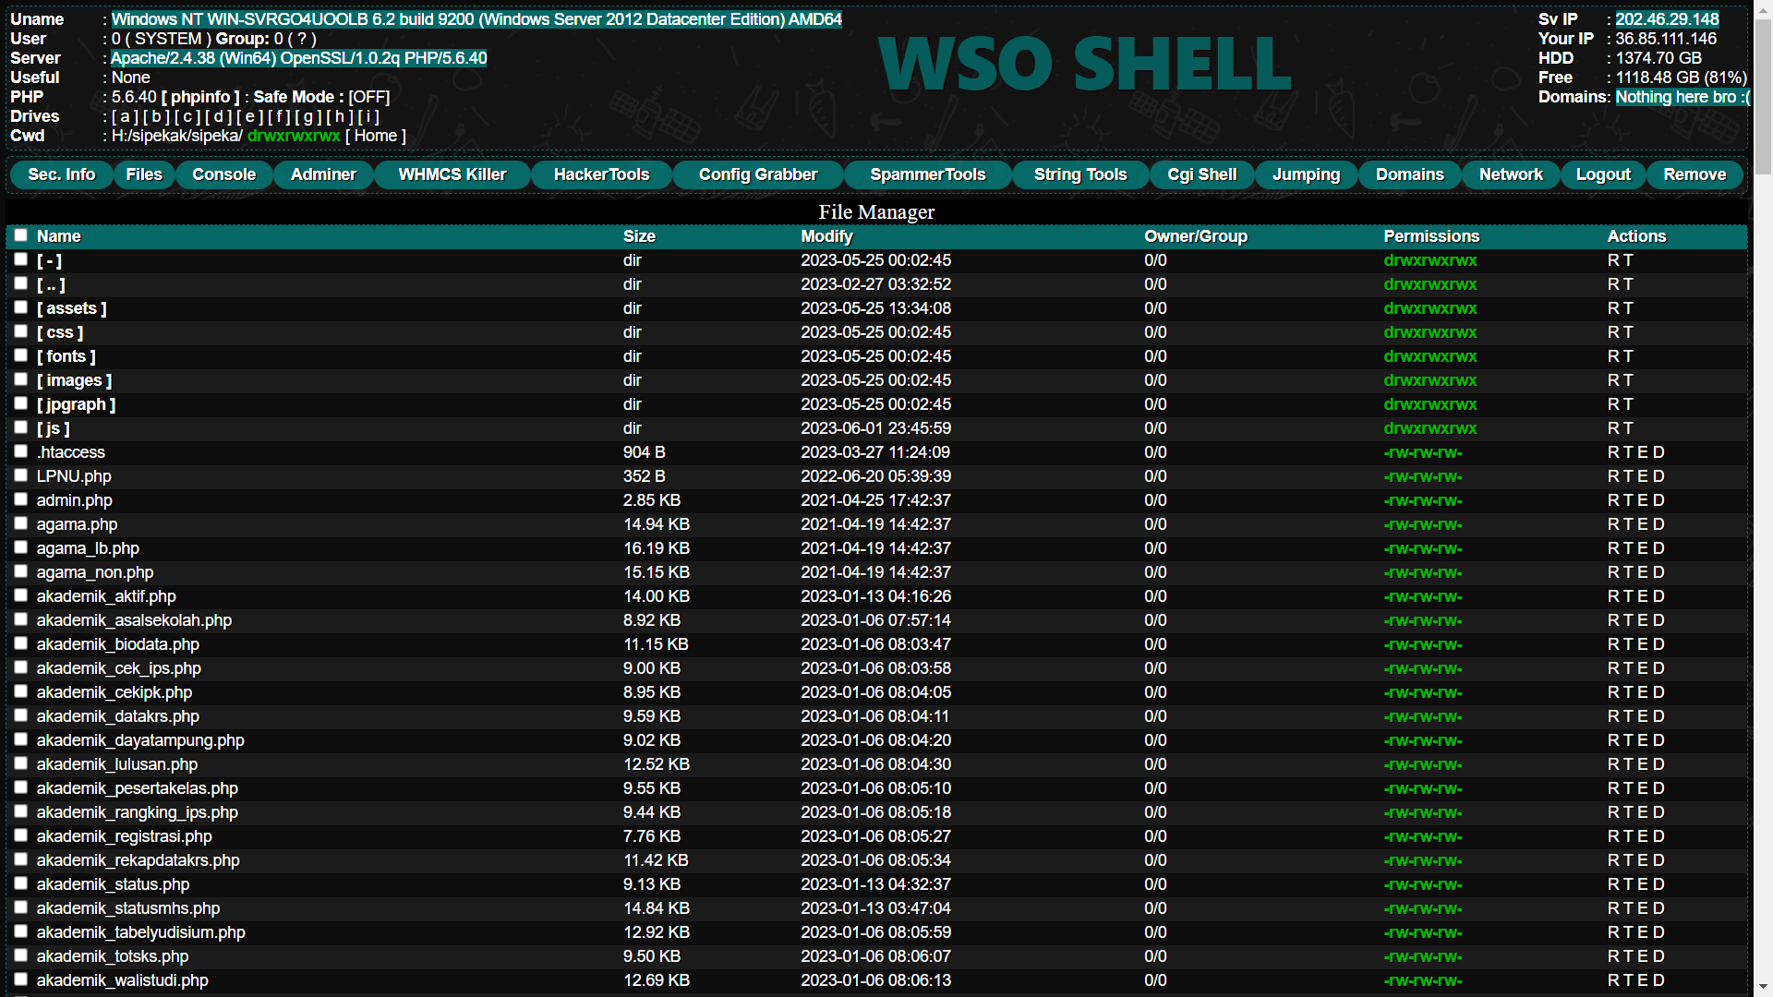Image resolution: width=1773 pixels, height=997 pixels.
Task: Edit akademik_totsks.php with E action
Action: [1643, 956]
